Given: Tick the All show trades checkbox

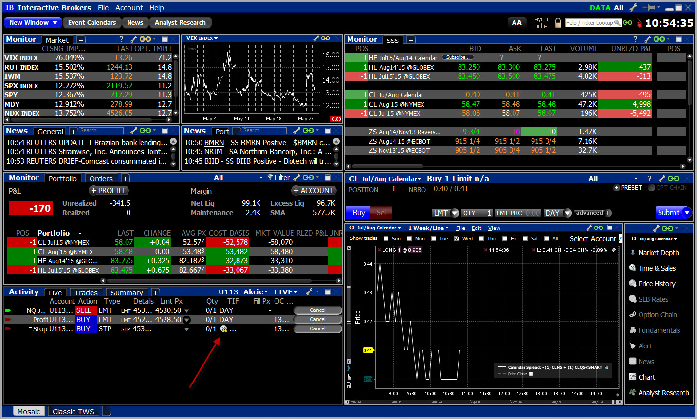Looking at the screenshot, I should [547, 239].
